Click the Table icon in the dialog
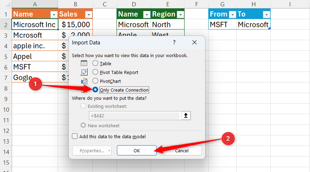Screen dimensions: 310x172 pyautogui.click(x=84, y=63)
